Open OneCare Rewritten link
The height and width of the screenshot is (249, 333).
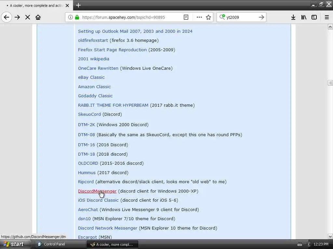pyautogui.click(x=98, y=68)
